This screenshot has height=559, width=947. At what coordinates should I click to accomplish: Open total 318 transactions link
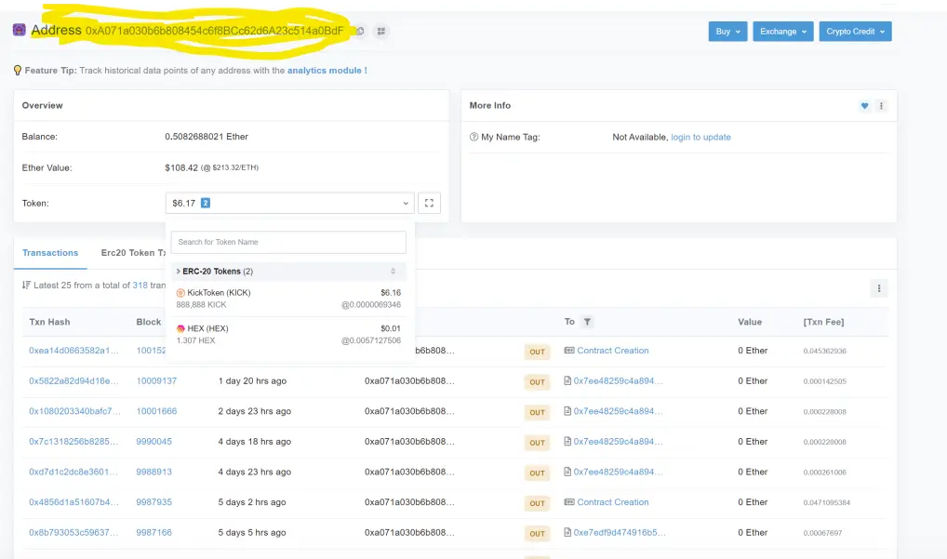click(x=140, y=285)
